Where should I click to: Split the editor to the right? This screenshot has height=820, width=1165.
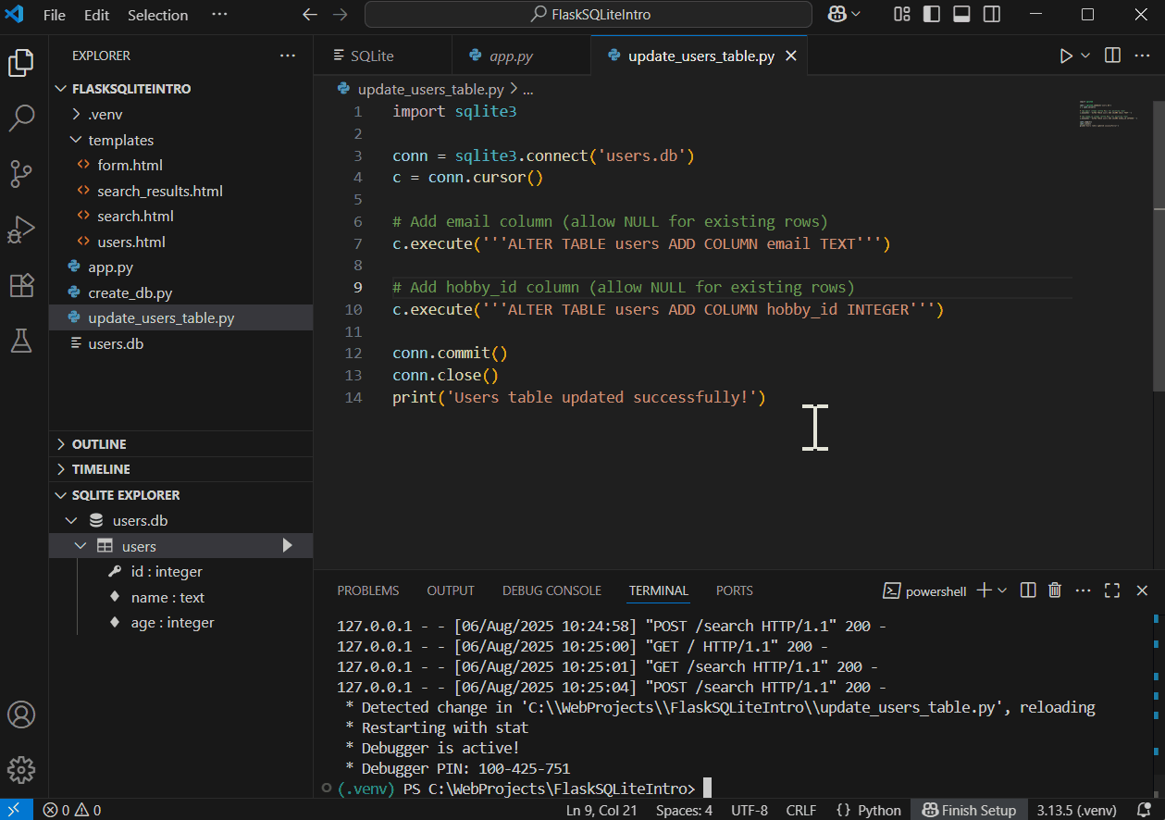click(1112, 56)
